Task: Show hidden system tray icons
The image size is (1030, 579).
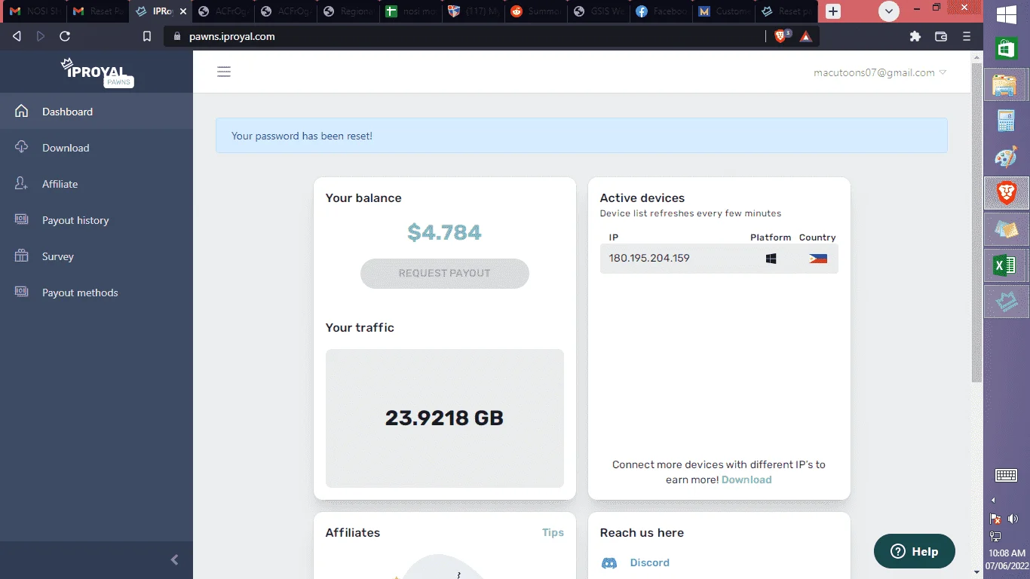Action: tap(993, 501)
